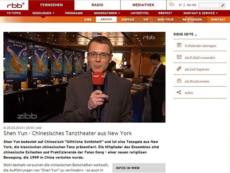Switch to the Radio tab

pos(97,5)
